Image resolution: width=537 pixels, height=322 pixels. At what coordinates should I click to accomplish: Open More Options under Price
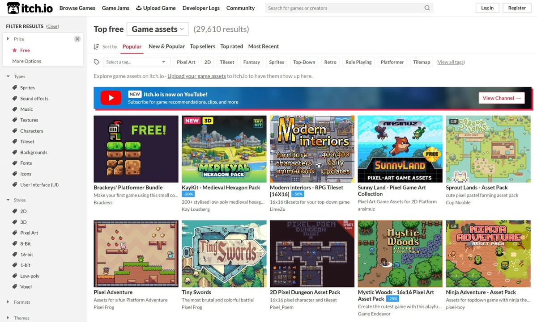pos(27,61)
